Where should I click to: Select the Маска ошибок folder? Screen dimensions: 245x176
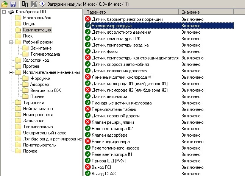[37, 18]
